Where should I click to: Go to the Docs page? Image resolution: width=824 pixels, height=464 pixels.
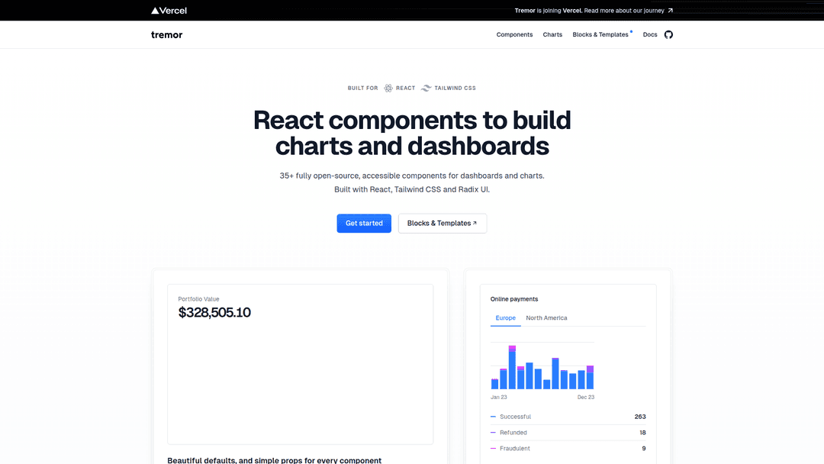pos(649,34)
